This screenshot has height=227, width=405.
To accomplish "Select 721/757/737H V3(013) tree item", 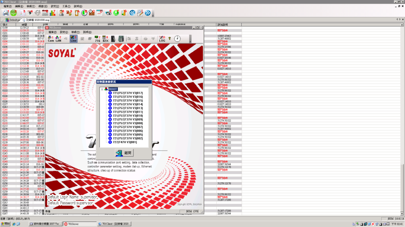I will (128, 108).
